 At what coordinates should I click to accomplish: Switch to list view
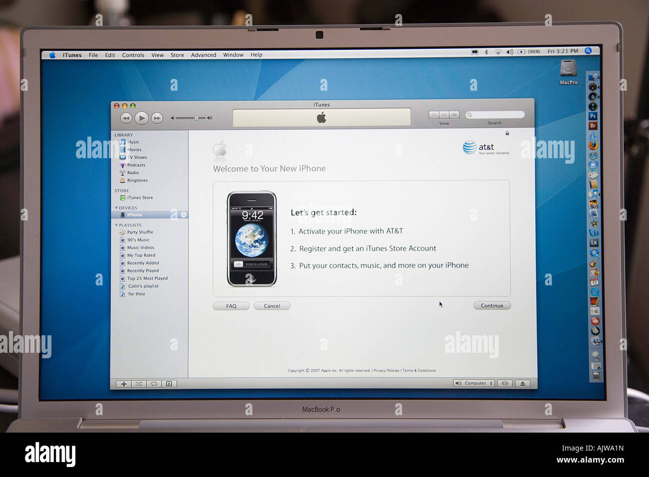pos(433,115)
